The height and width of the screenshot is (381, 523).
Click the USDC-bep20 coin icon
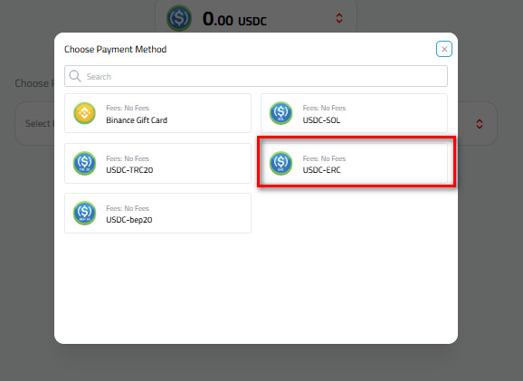coord(84,213)
